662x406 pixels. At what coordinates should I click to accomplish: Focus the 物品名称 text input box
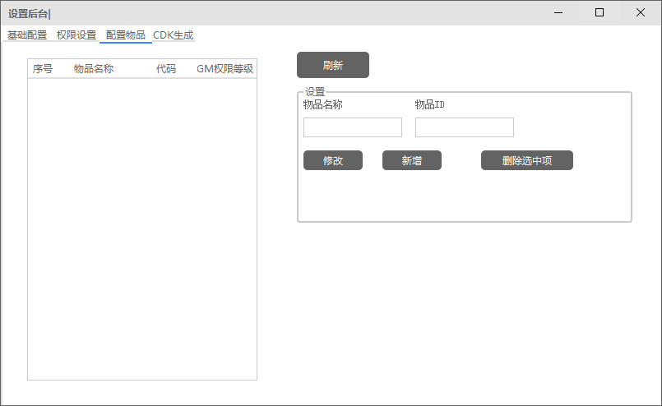tap(353, 127)
